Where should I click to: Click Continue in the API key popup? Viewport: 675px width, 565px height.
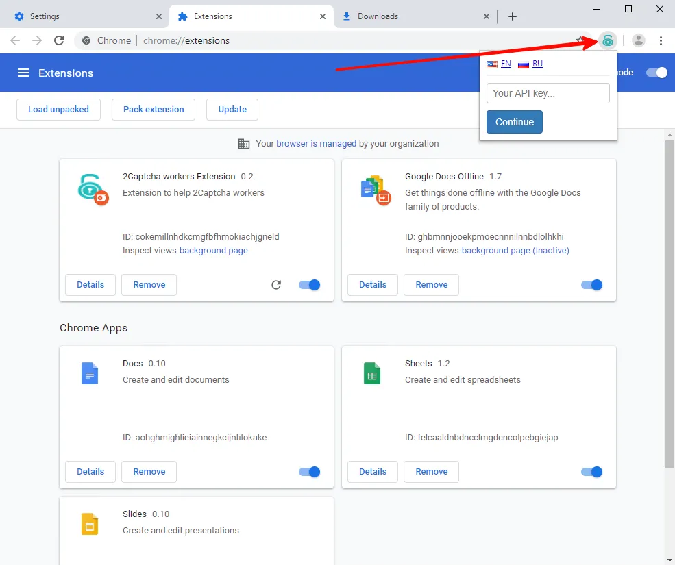pos(515,122)
